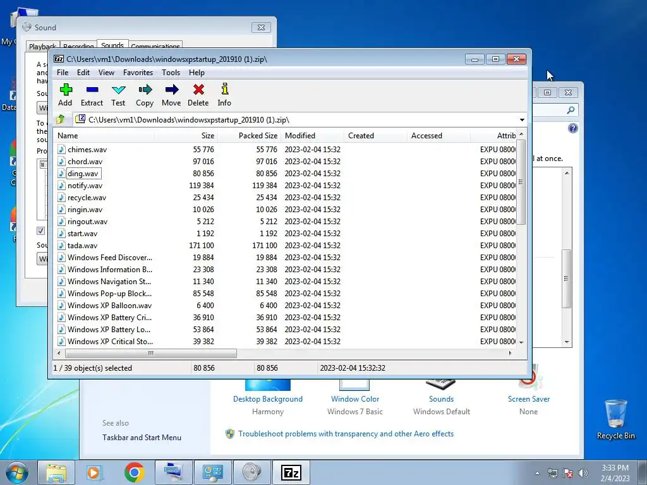Open the Recycle Bin desktop icon

click(x=615, y=420)
